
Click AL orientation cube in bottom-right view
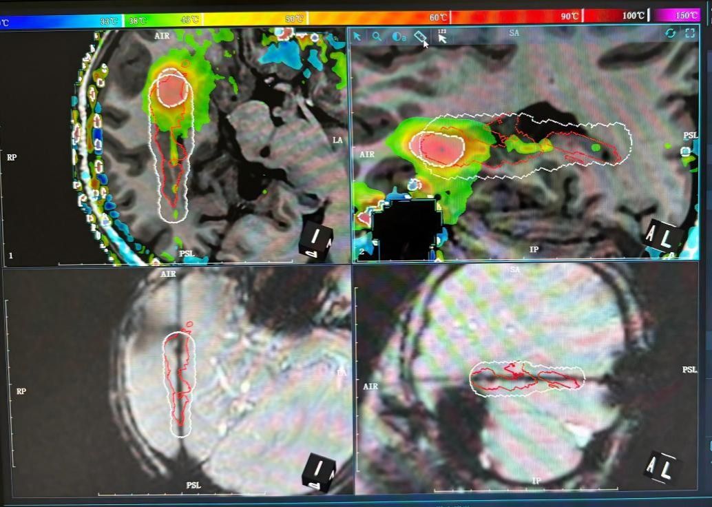click(x=661, y=468)
